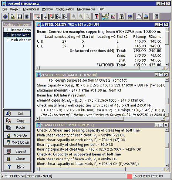Image resolution: width=172 pixels, height=180 pixels.
Task: Add a new beam with the beam-plus icon
Action: click(x=37, y=16)
